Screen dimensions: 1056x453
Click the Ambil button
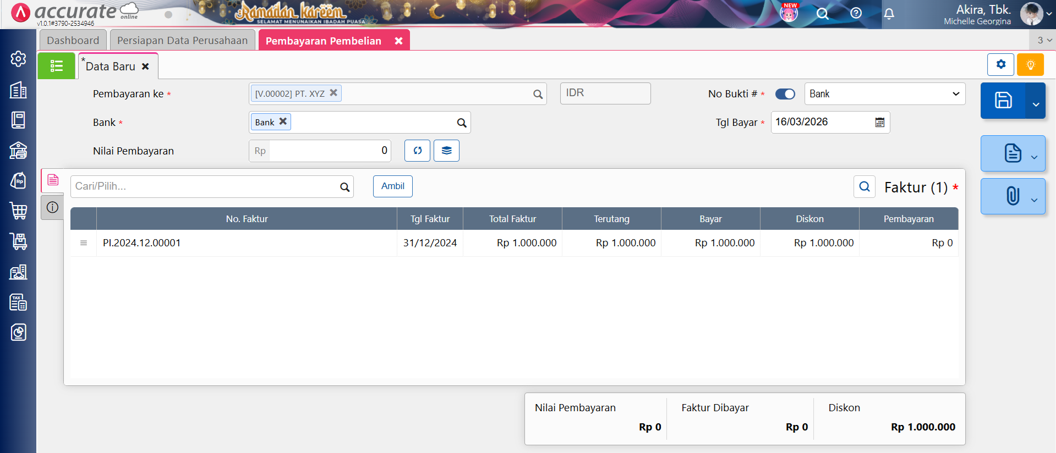(x=392, y=186)
